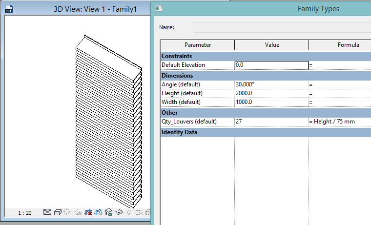Collapse the Other group header

tap(266, 113)
